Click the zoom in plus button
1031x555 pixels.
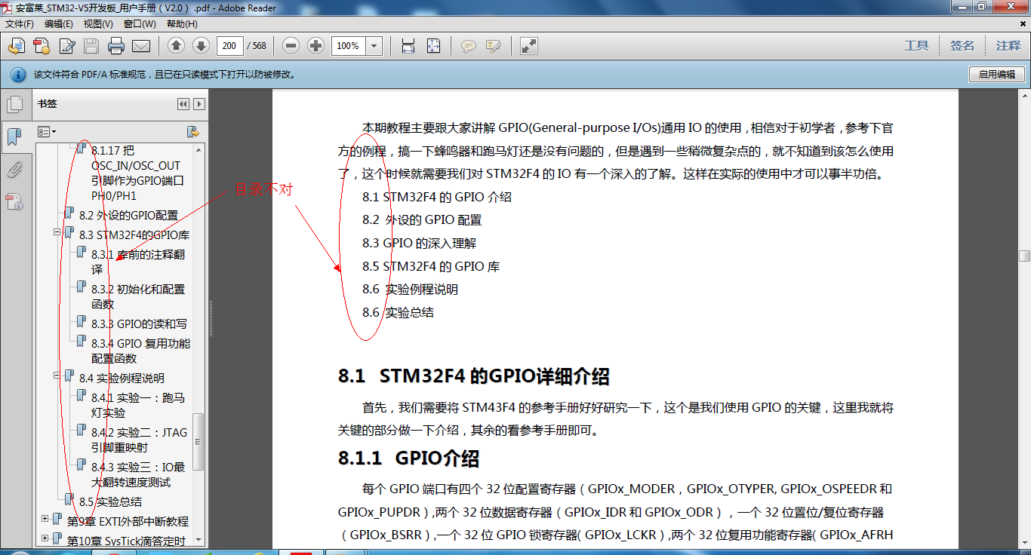[x=316, y=46]
